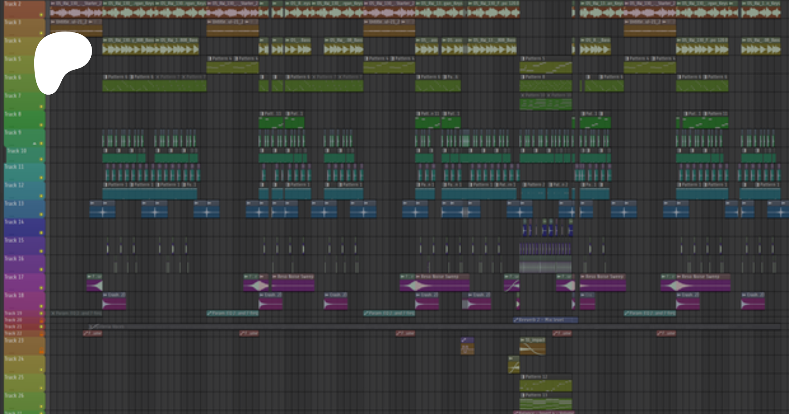Click the orange lock icon on Track 23
Screen dimensions: 789x414
[x=41, y=350]
